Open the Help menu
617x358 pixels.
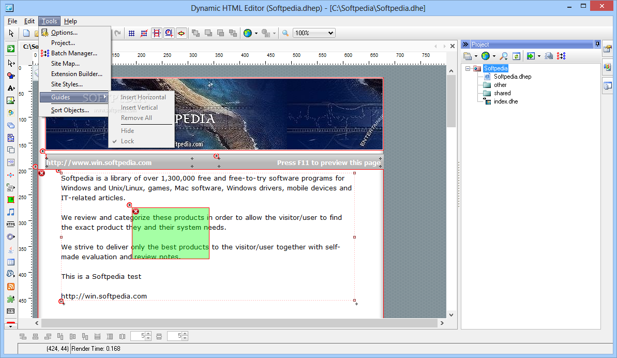pyautogui.click(x=70, y=21)
